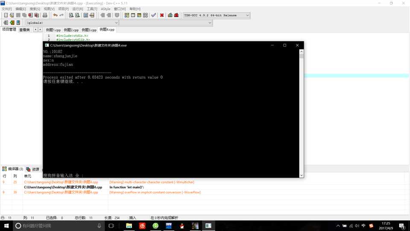Select the overflow in implicit constant conversion warning
This screenshot has height=231, width=410.
tap(205, 192)
